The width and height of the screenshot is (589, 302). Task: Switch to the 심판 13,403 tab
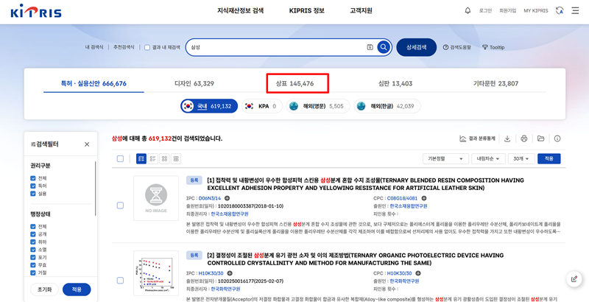[x=395, y=83]
